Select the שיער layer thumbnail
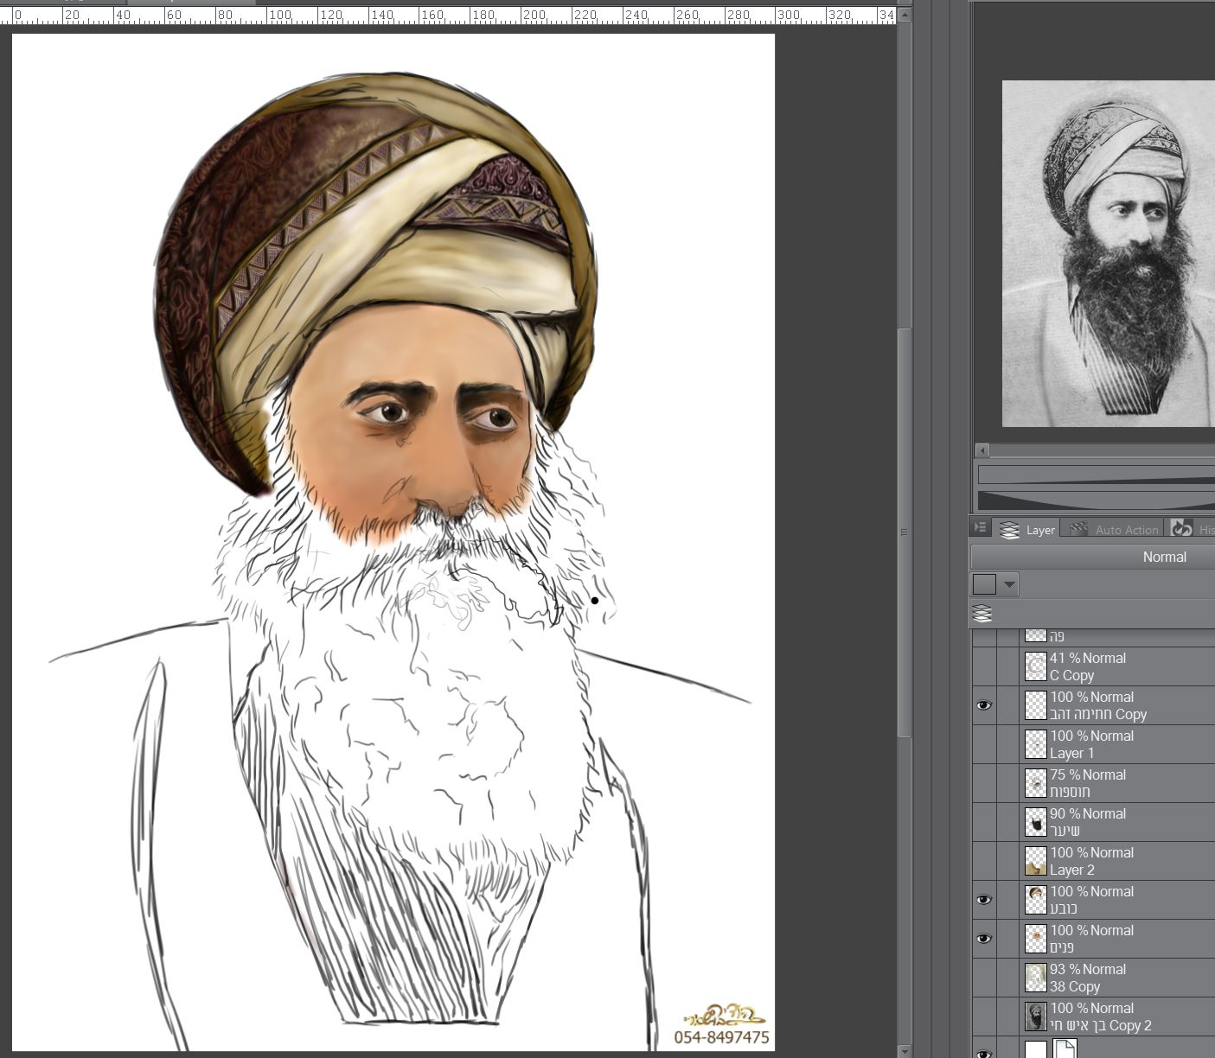The height and width of the screenshot is (1058, 1215). pyautogui.click(x=1035, y=822)
